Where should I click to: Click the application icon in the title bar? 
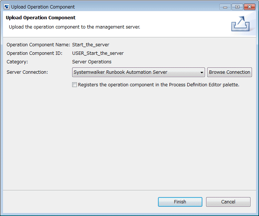tap(6, 7)
